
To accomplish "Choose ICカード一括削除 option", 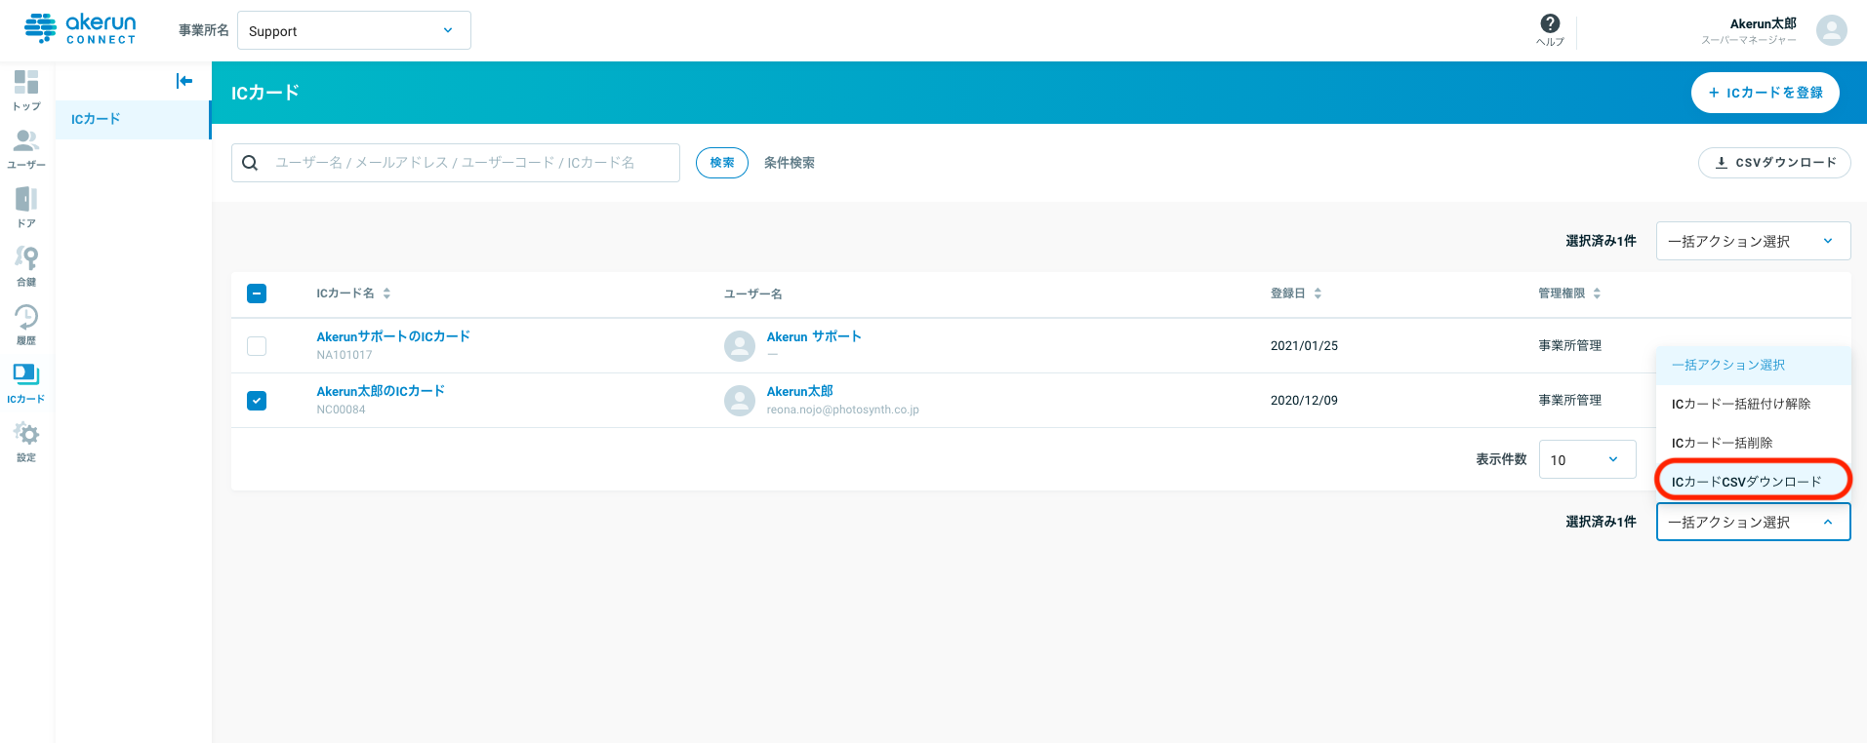I will point(1753,443).
